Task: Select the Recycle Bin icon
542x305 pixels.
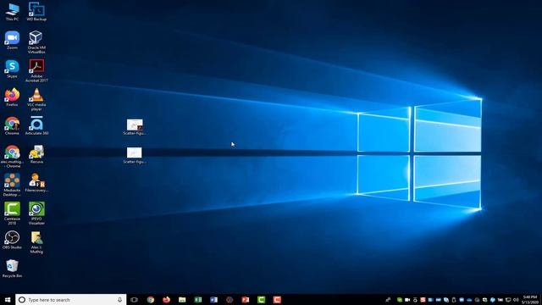Action: (12, 269)
